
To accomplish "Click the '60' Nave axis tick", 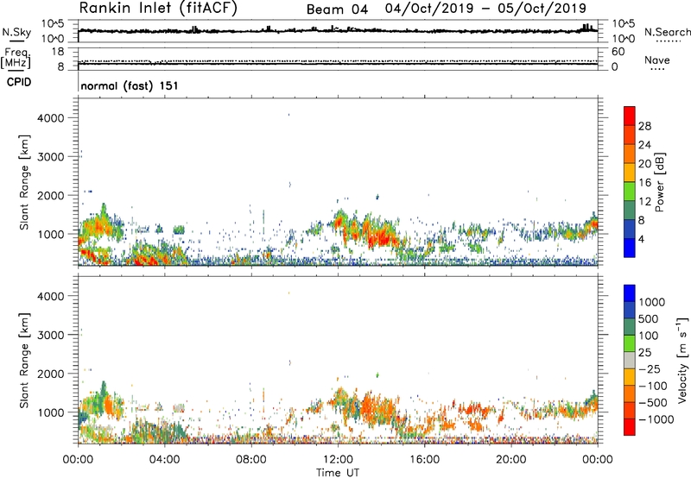I will coord(618,52).
